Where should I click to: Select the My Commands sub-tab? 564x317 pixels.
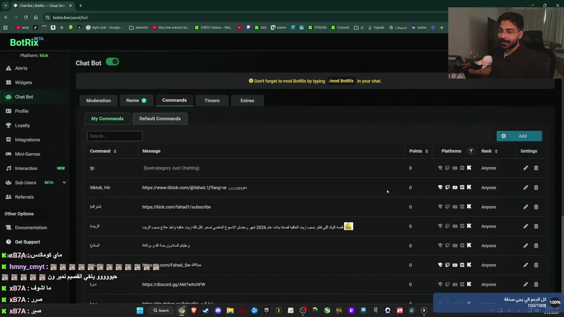point(107,118)
